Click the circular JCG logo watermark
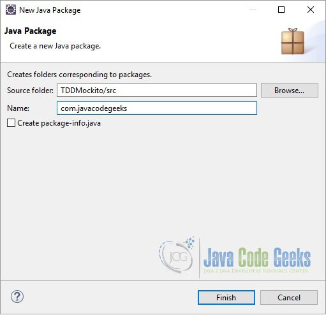Viewport: 326px width, 315px height. click(177, 256)
